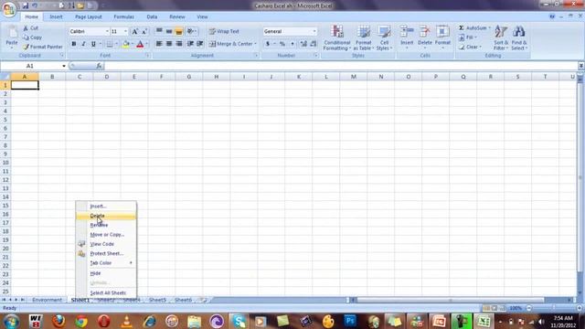Open the font name dropdown
Image resolution: width=585 pixels, height=329 pixels.
107,32
